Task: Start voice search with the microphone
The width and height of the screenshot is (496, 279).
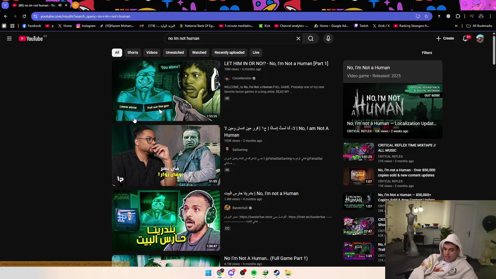Action: pos(328,38)
